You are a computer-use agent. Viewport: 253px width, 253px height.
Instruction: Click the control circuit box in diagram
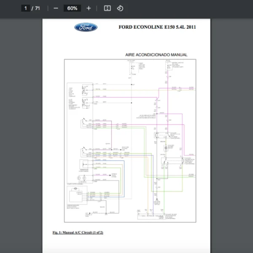pos(76,196)
